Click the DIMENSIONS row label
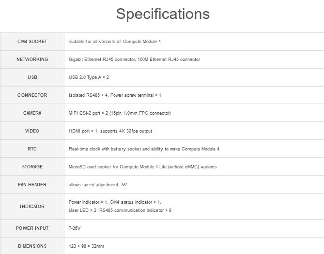The height and width of the screenshot is (254, 324). [32, 246]
